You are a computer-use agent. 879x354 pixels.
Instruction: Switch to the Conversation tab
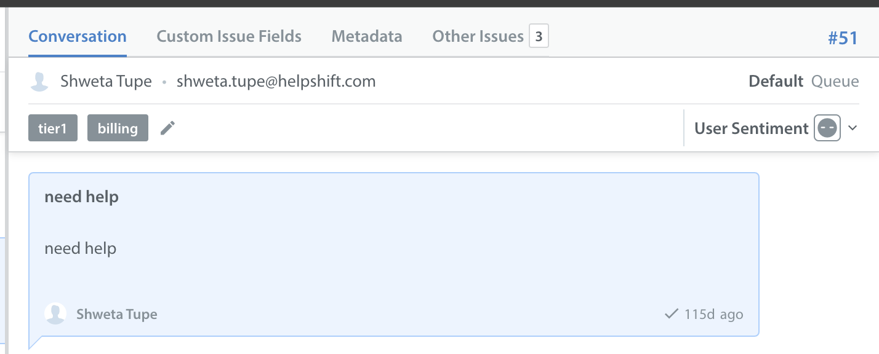(78, 36)
